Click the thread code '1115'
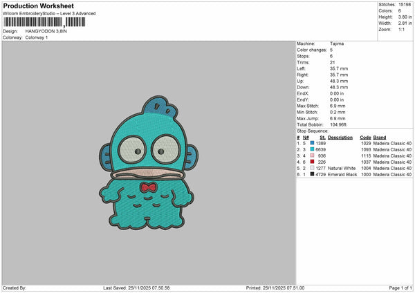 click(366, 155)
